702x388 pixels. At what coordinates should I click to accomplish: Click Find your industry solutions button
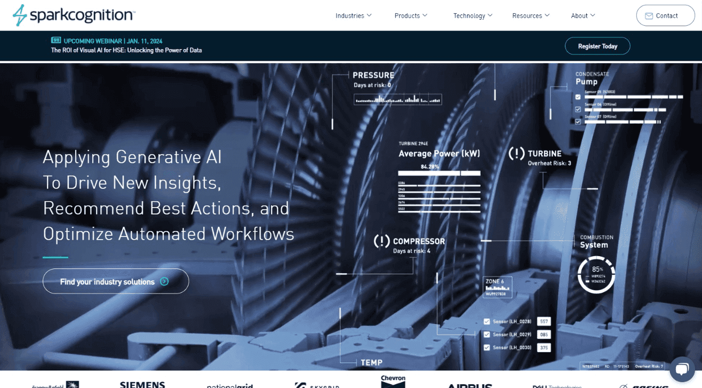pyautogui.click(x=116, y=281)
